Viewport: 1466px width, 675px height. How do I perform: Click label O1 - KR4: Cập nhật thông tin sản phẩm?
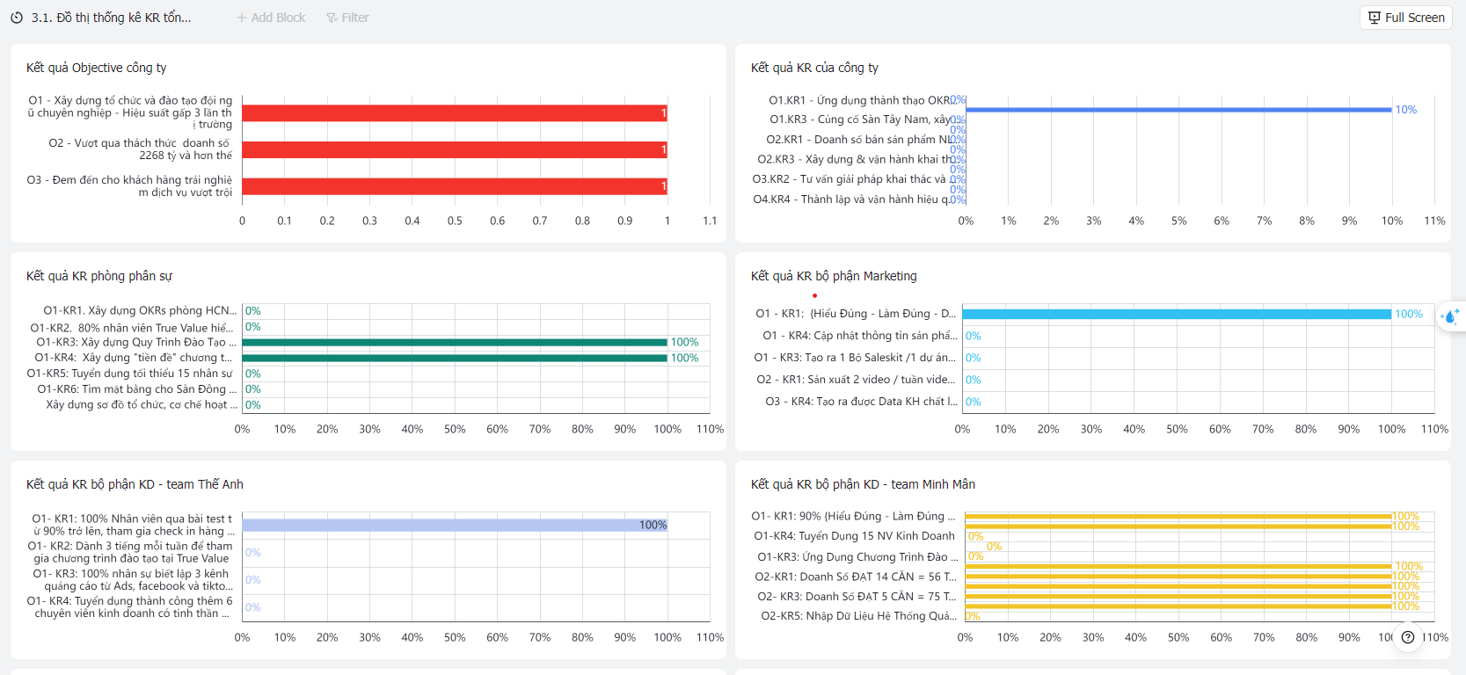(860, 336)
